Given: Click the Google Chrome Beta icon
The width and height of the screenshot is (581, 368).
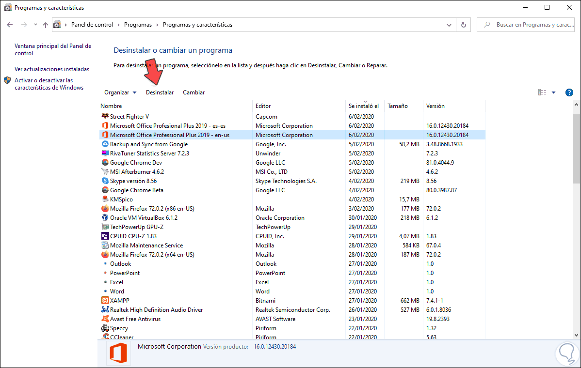Looking at the screenshot, I should click(x=105, y=190).
